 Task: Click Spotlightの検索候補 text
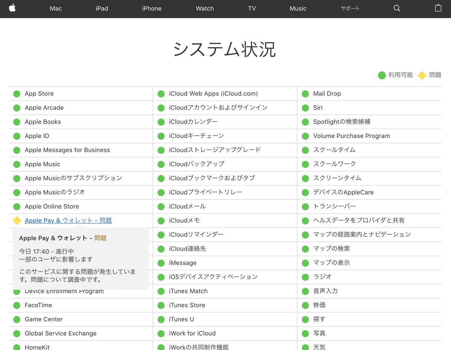(342, 122)
